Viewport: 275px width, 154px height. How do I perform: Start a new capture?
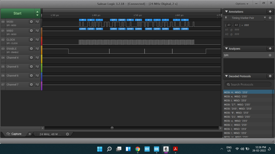[x=17, y=13]
